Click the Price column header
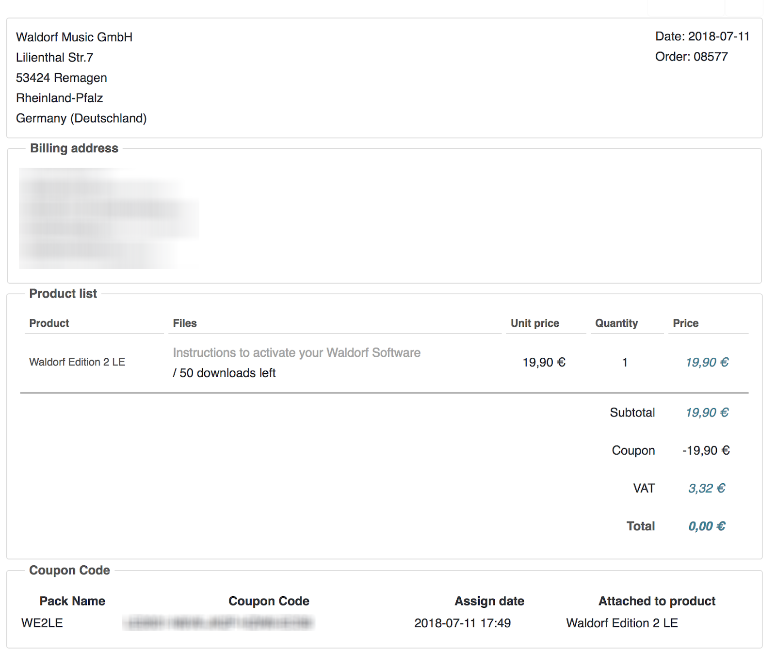776x667 pixels. click(x=685, y=323)
